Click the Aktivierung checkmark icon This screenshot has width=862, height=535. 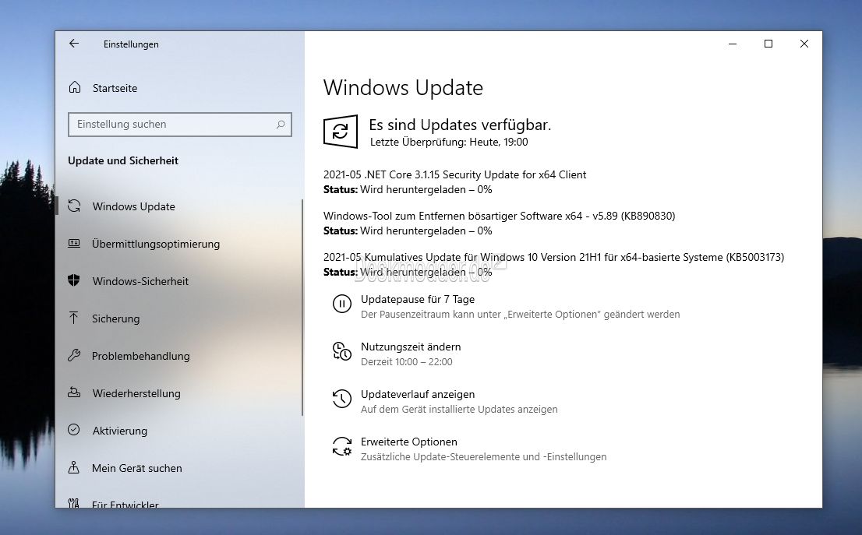click(x=74, y=430)
